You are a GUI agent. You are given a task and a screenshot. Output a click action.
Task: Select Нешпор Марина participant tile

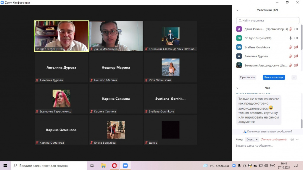(x=116, y=67)
